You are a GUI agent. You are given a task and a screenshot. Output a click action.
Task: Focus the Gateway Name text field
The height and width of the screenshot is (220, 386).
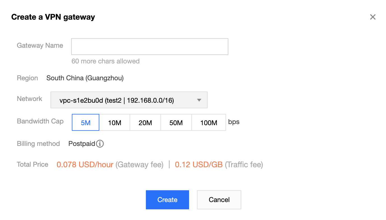pyautogui.click(x=150, y=47)
